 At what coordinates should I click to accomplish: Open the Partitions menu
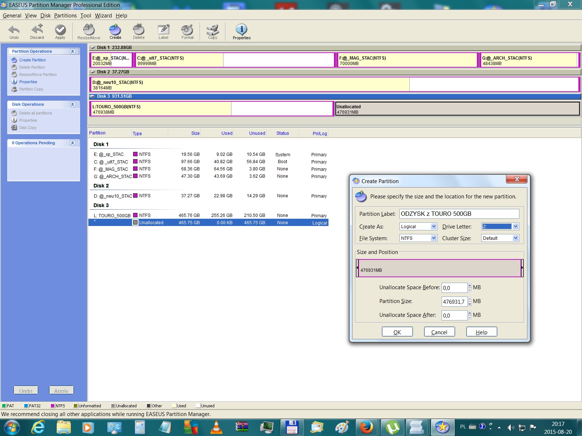click(x=65, y=16)
